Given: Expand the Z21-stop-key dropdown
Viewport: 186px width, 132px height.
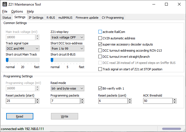Looking at the screenshot, I should click(x=68, y=37).
